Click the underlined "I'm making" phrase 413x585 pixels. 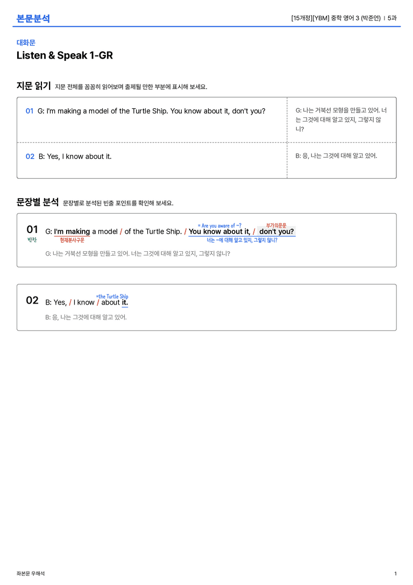(x=72, y=231)
